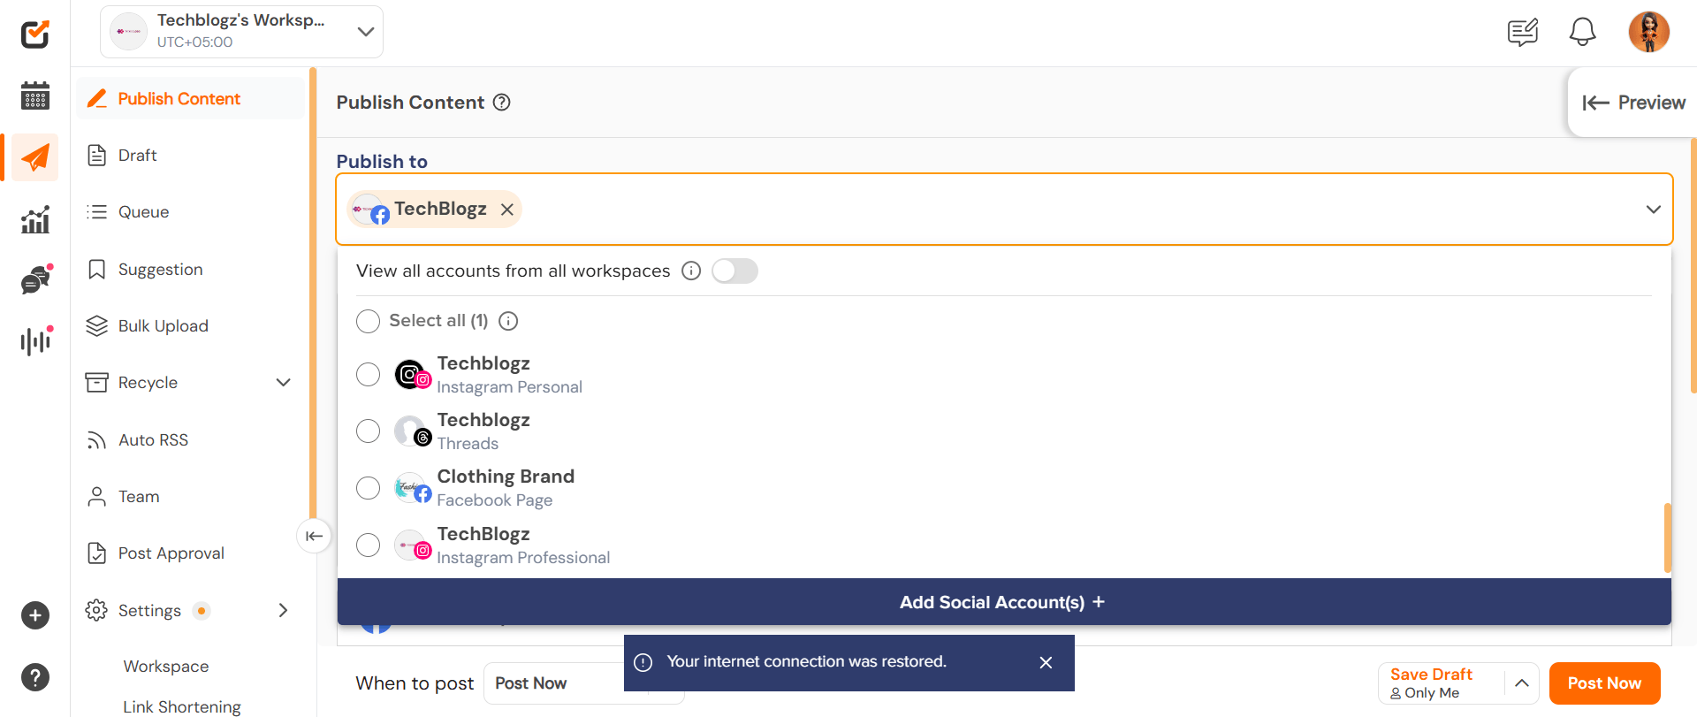Image resolution: width=1697 pixels, height=717 pixels.
Task: Expand Save Draft options arrow
Action: [x=1521, y=683]
